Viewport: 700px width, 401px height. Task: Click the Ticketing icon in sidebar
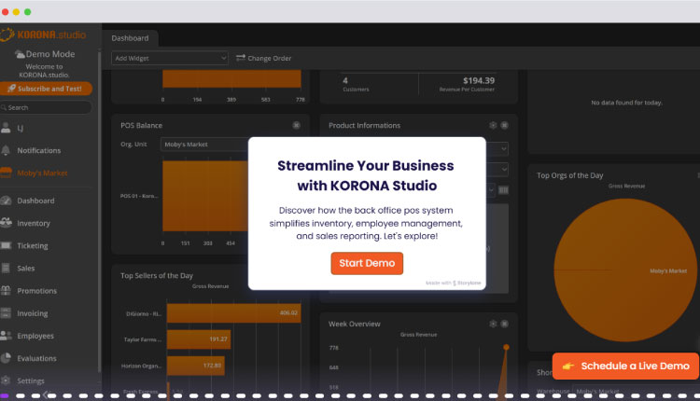[x=6, y=245]
